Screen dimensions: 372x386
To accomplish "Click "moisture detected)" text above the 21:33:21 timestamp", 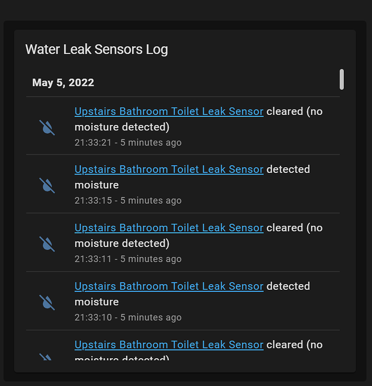I will (122, 127).
